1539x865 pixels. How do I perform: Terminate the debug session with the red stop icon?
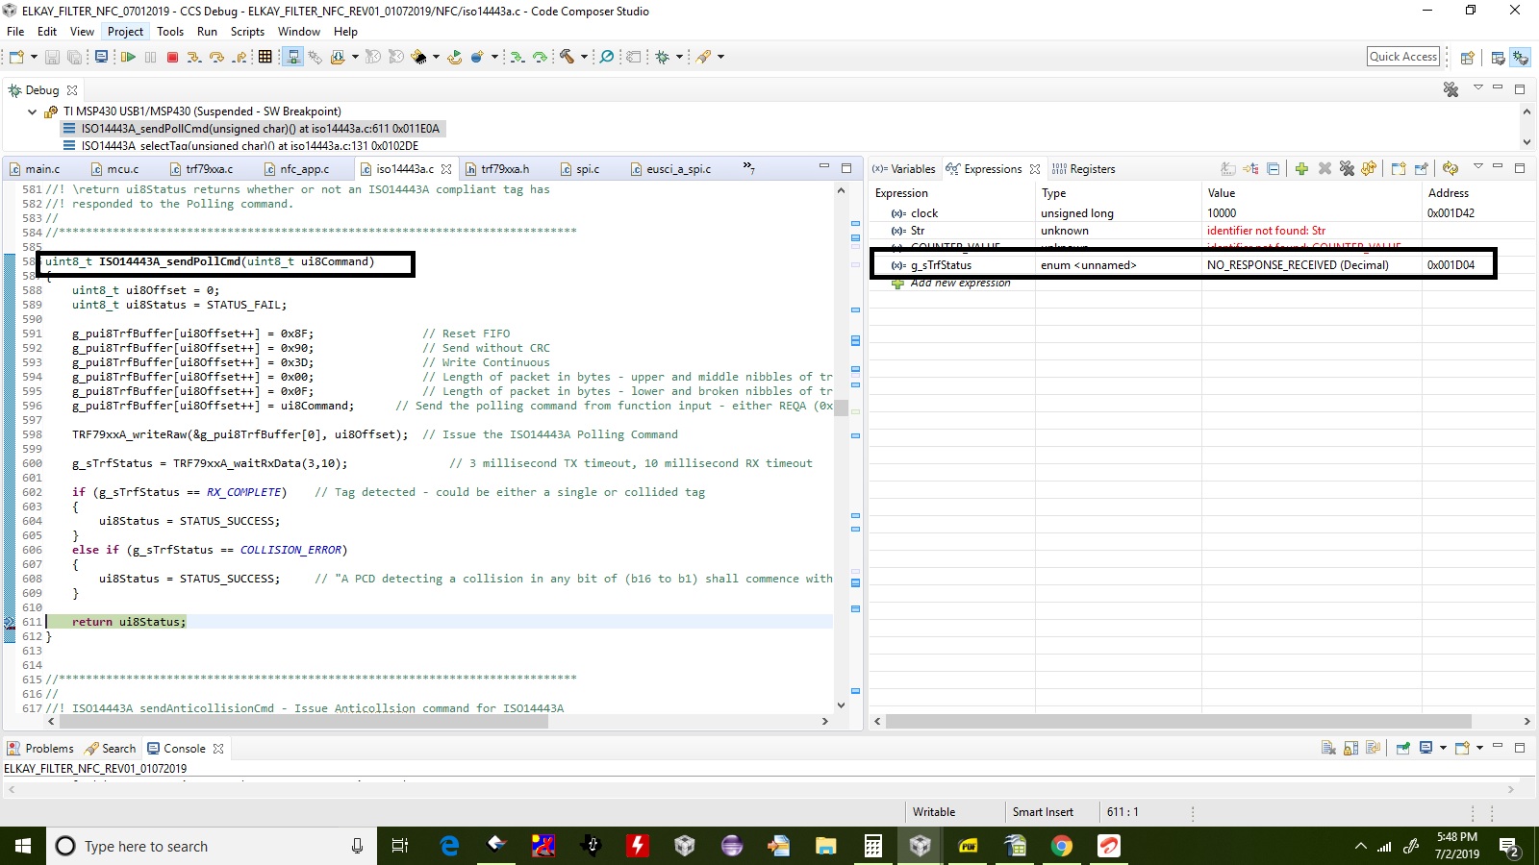click(x=173, y=58)
